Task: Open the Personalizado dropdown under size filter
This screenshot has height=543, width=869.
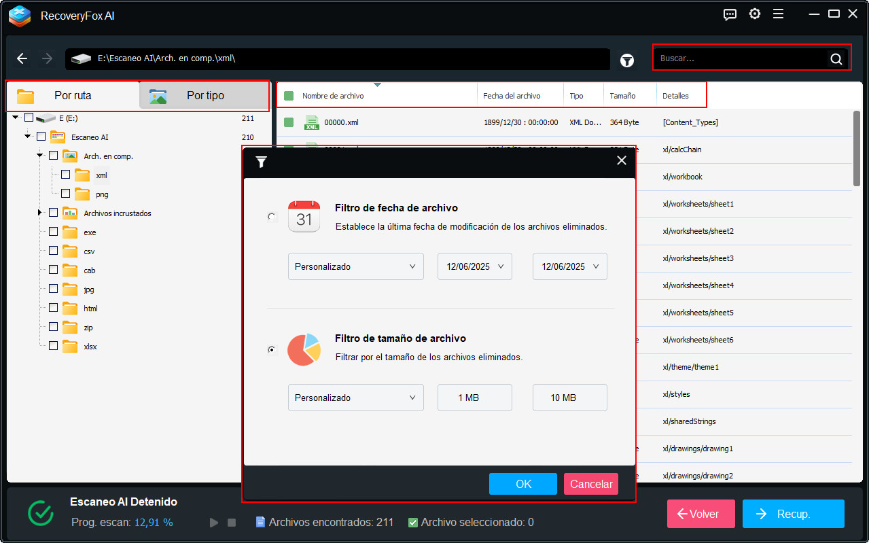Action: coord(355,398)
